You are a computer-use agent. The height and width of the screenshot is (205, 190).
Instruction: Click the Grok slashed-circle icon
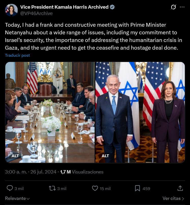[x=173, y=7]
